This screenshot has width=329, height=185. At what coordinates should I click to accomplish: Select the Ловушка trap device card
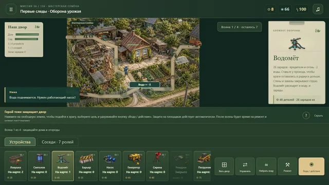[x=15, y=165]
